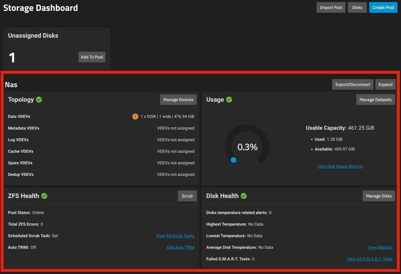
Task: Start a Scrub on the pool
Action: point(187,196)
